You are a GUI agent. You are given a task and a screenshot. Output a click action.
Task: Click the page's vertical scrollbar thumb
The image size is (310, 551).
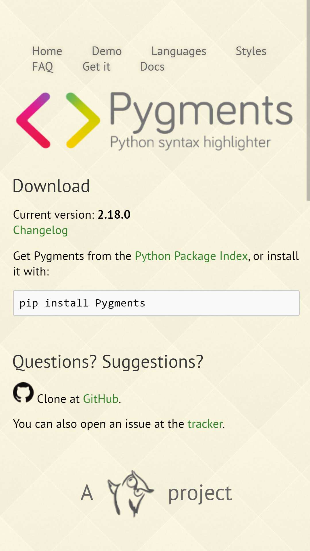(308, 100)
